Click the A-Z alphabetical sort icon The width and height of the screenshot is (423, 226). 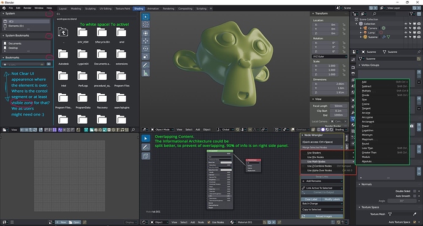pyautogui.click(x=61, y=130)
